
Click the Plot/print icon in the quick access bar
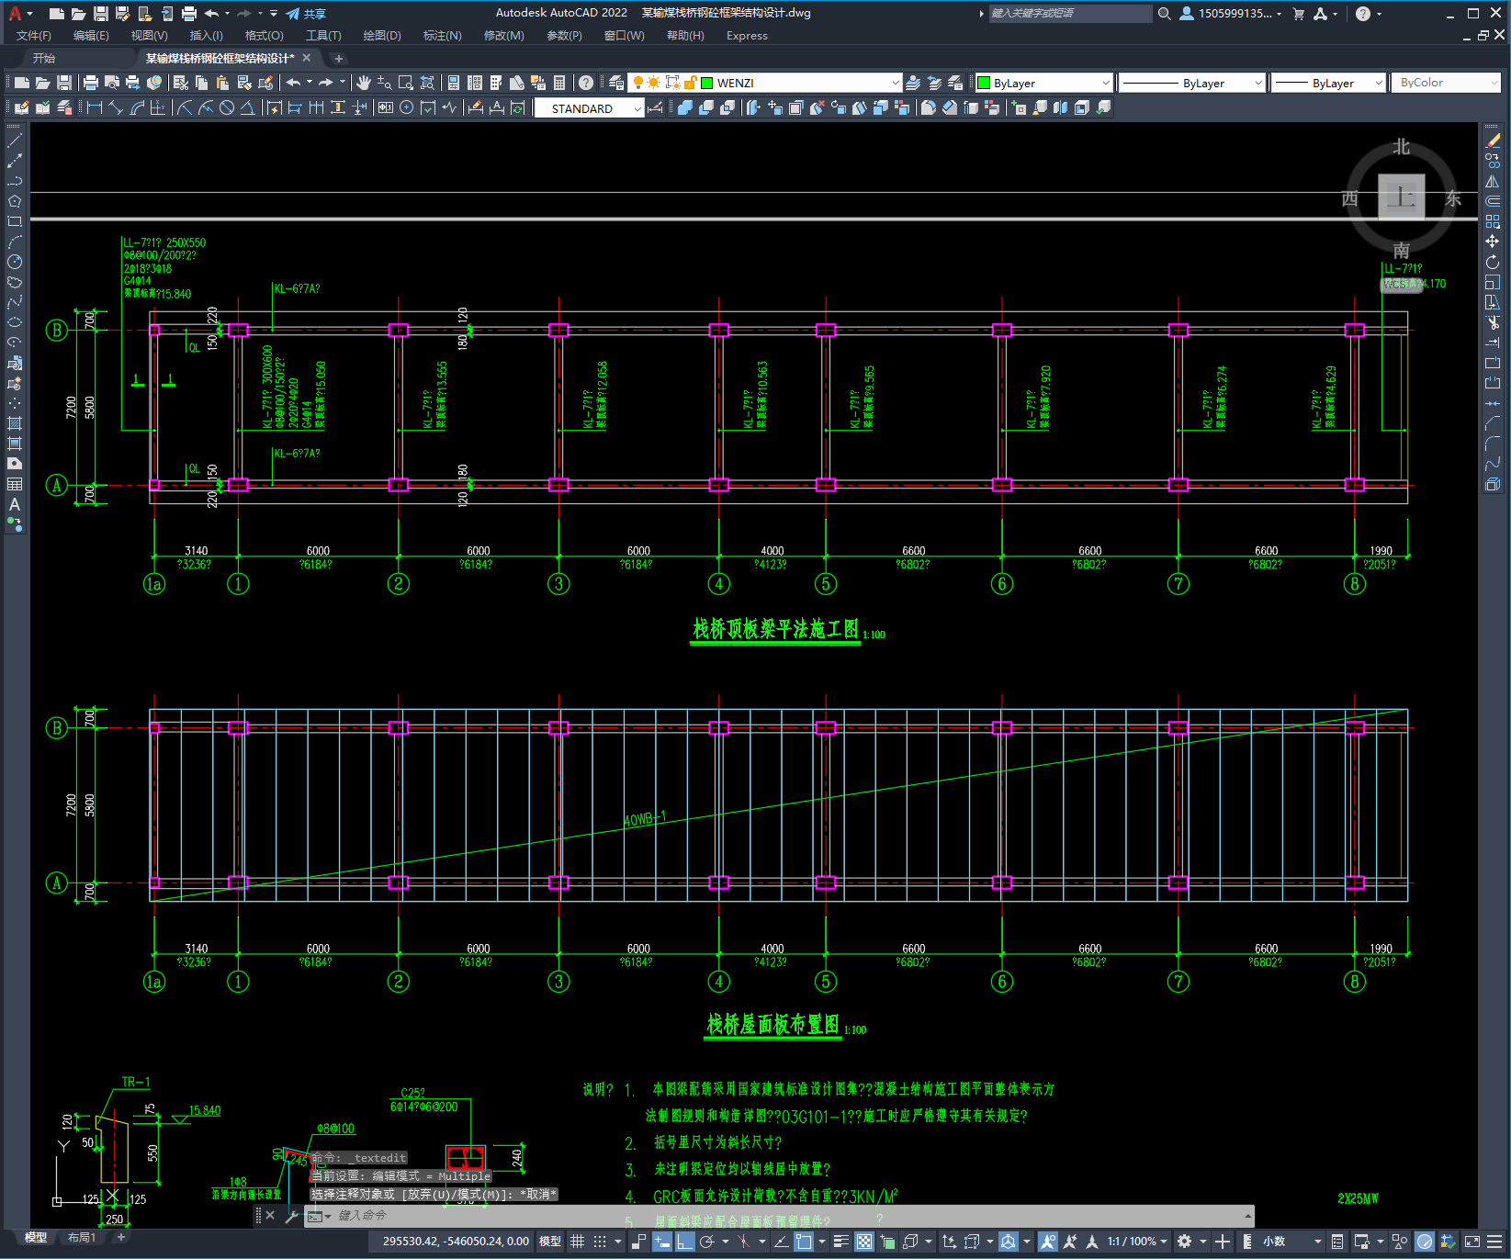pyautogui.click(x=188, y=14)
